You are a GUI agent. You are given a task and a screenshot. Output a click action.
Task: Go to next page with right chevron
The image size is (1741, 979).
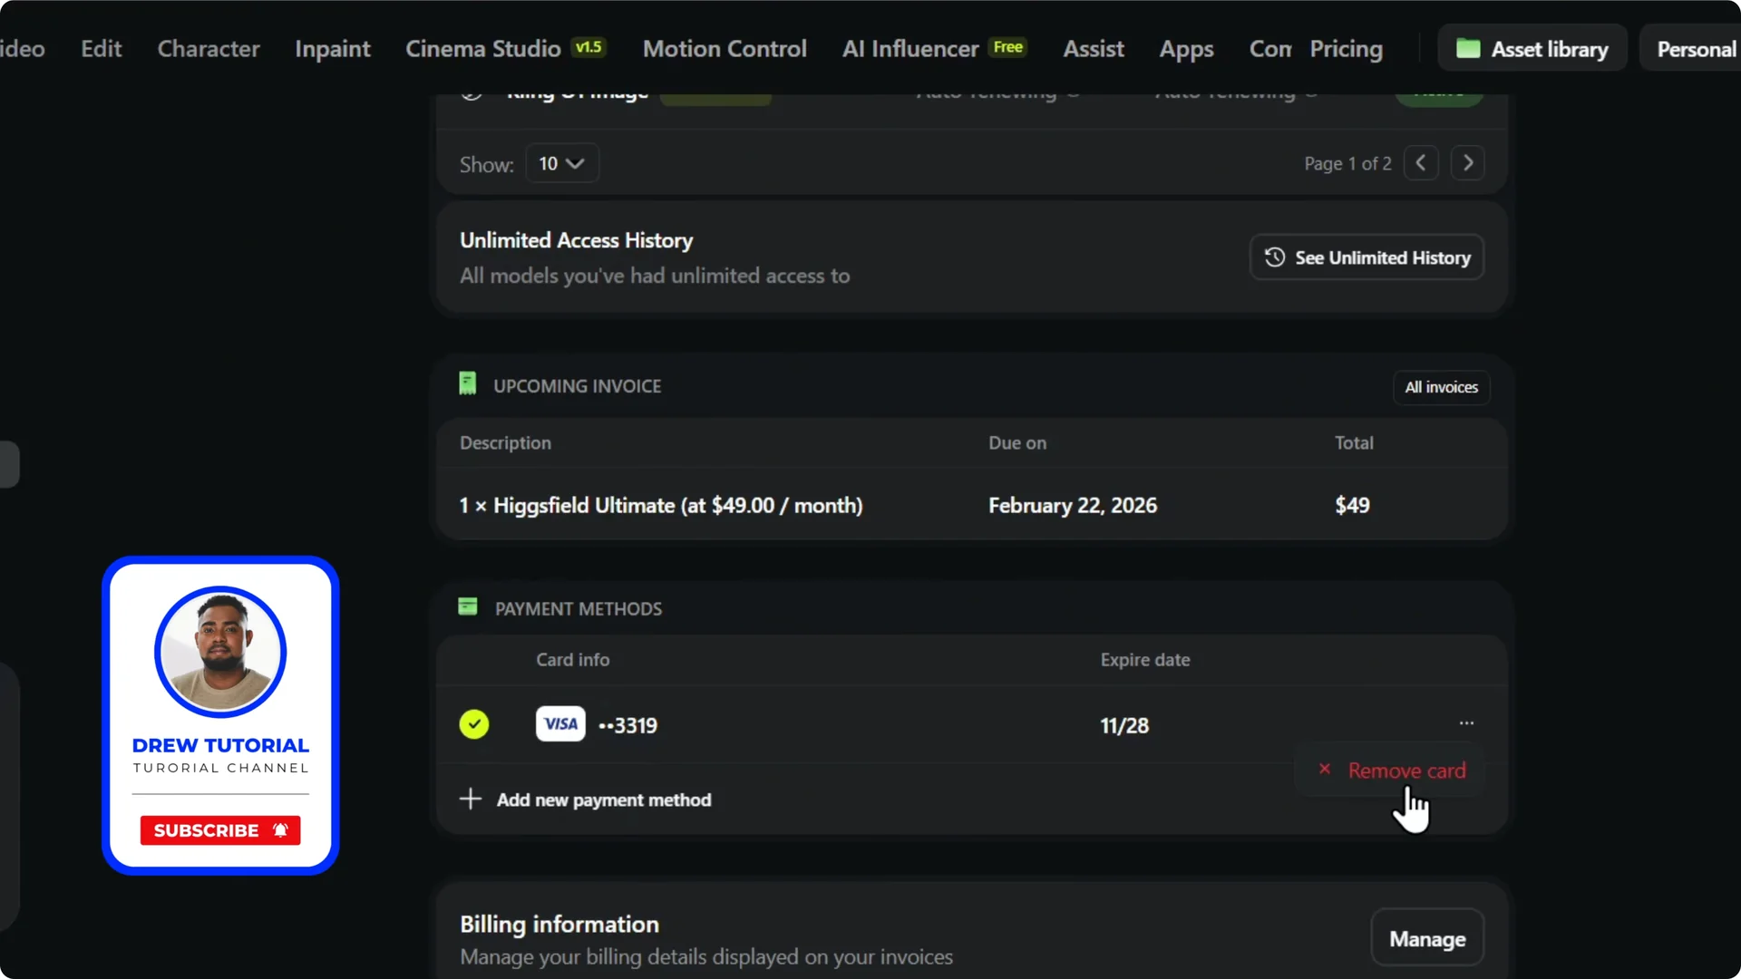click(1467, 163)
